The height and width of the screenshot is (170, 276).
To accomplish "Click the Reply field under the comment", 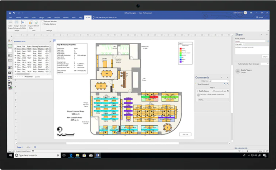I will [x=213, y=100].
